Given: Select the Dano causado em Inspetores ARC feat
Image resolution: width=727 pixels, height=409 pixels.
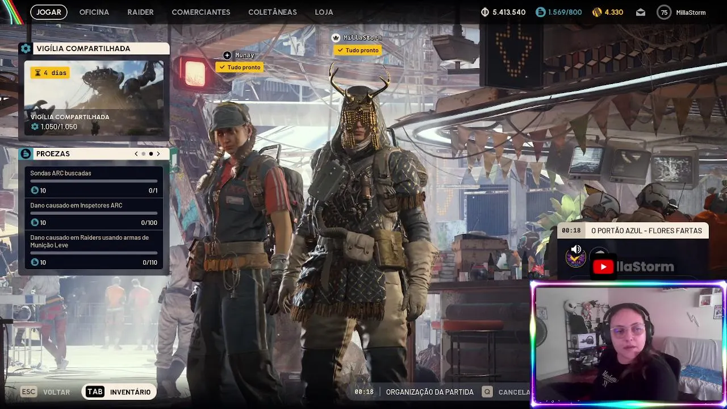Looking at the screenshot, I should pyautogui.click(x=94, y=214).
